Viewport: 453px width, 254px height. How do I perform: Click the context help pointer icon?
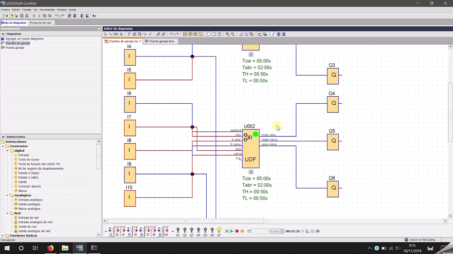pos(94,16)
